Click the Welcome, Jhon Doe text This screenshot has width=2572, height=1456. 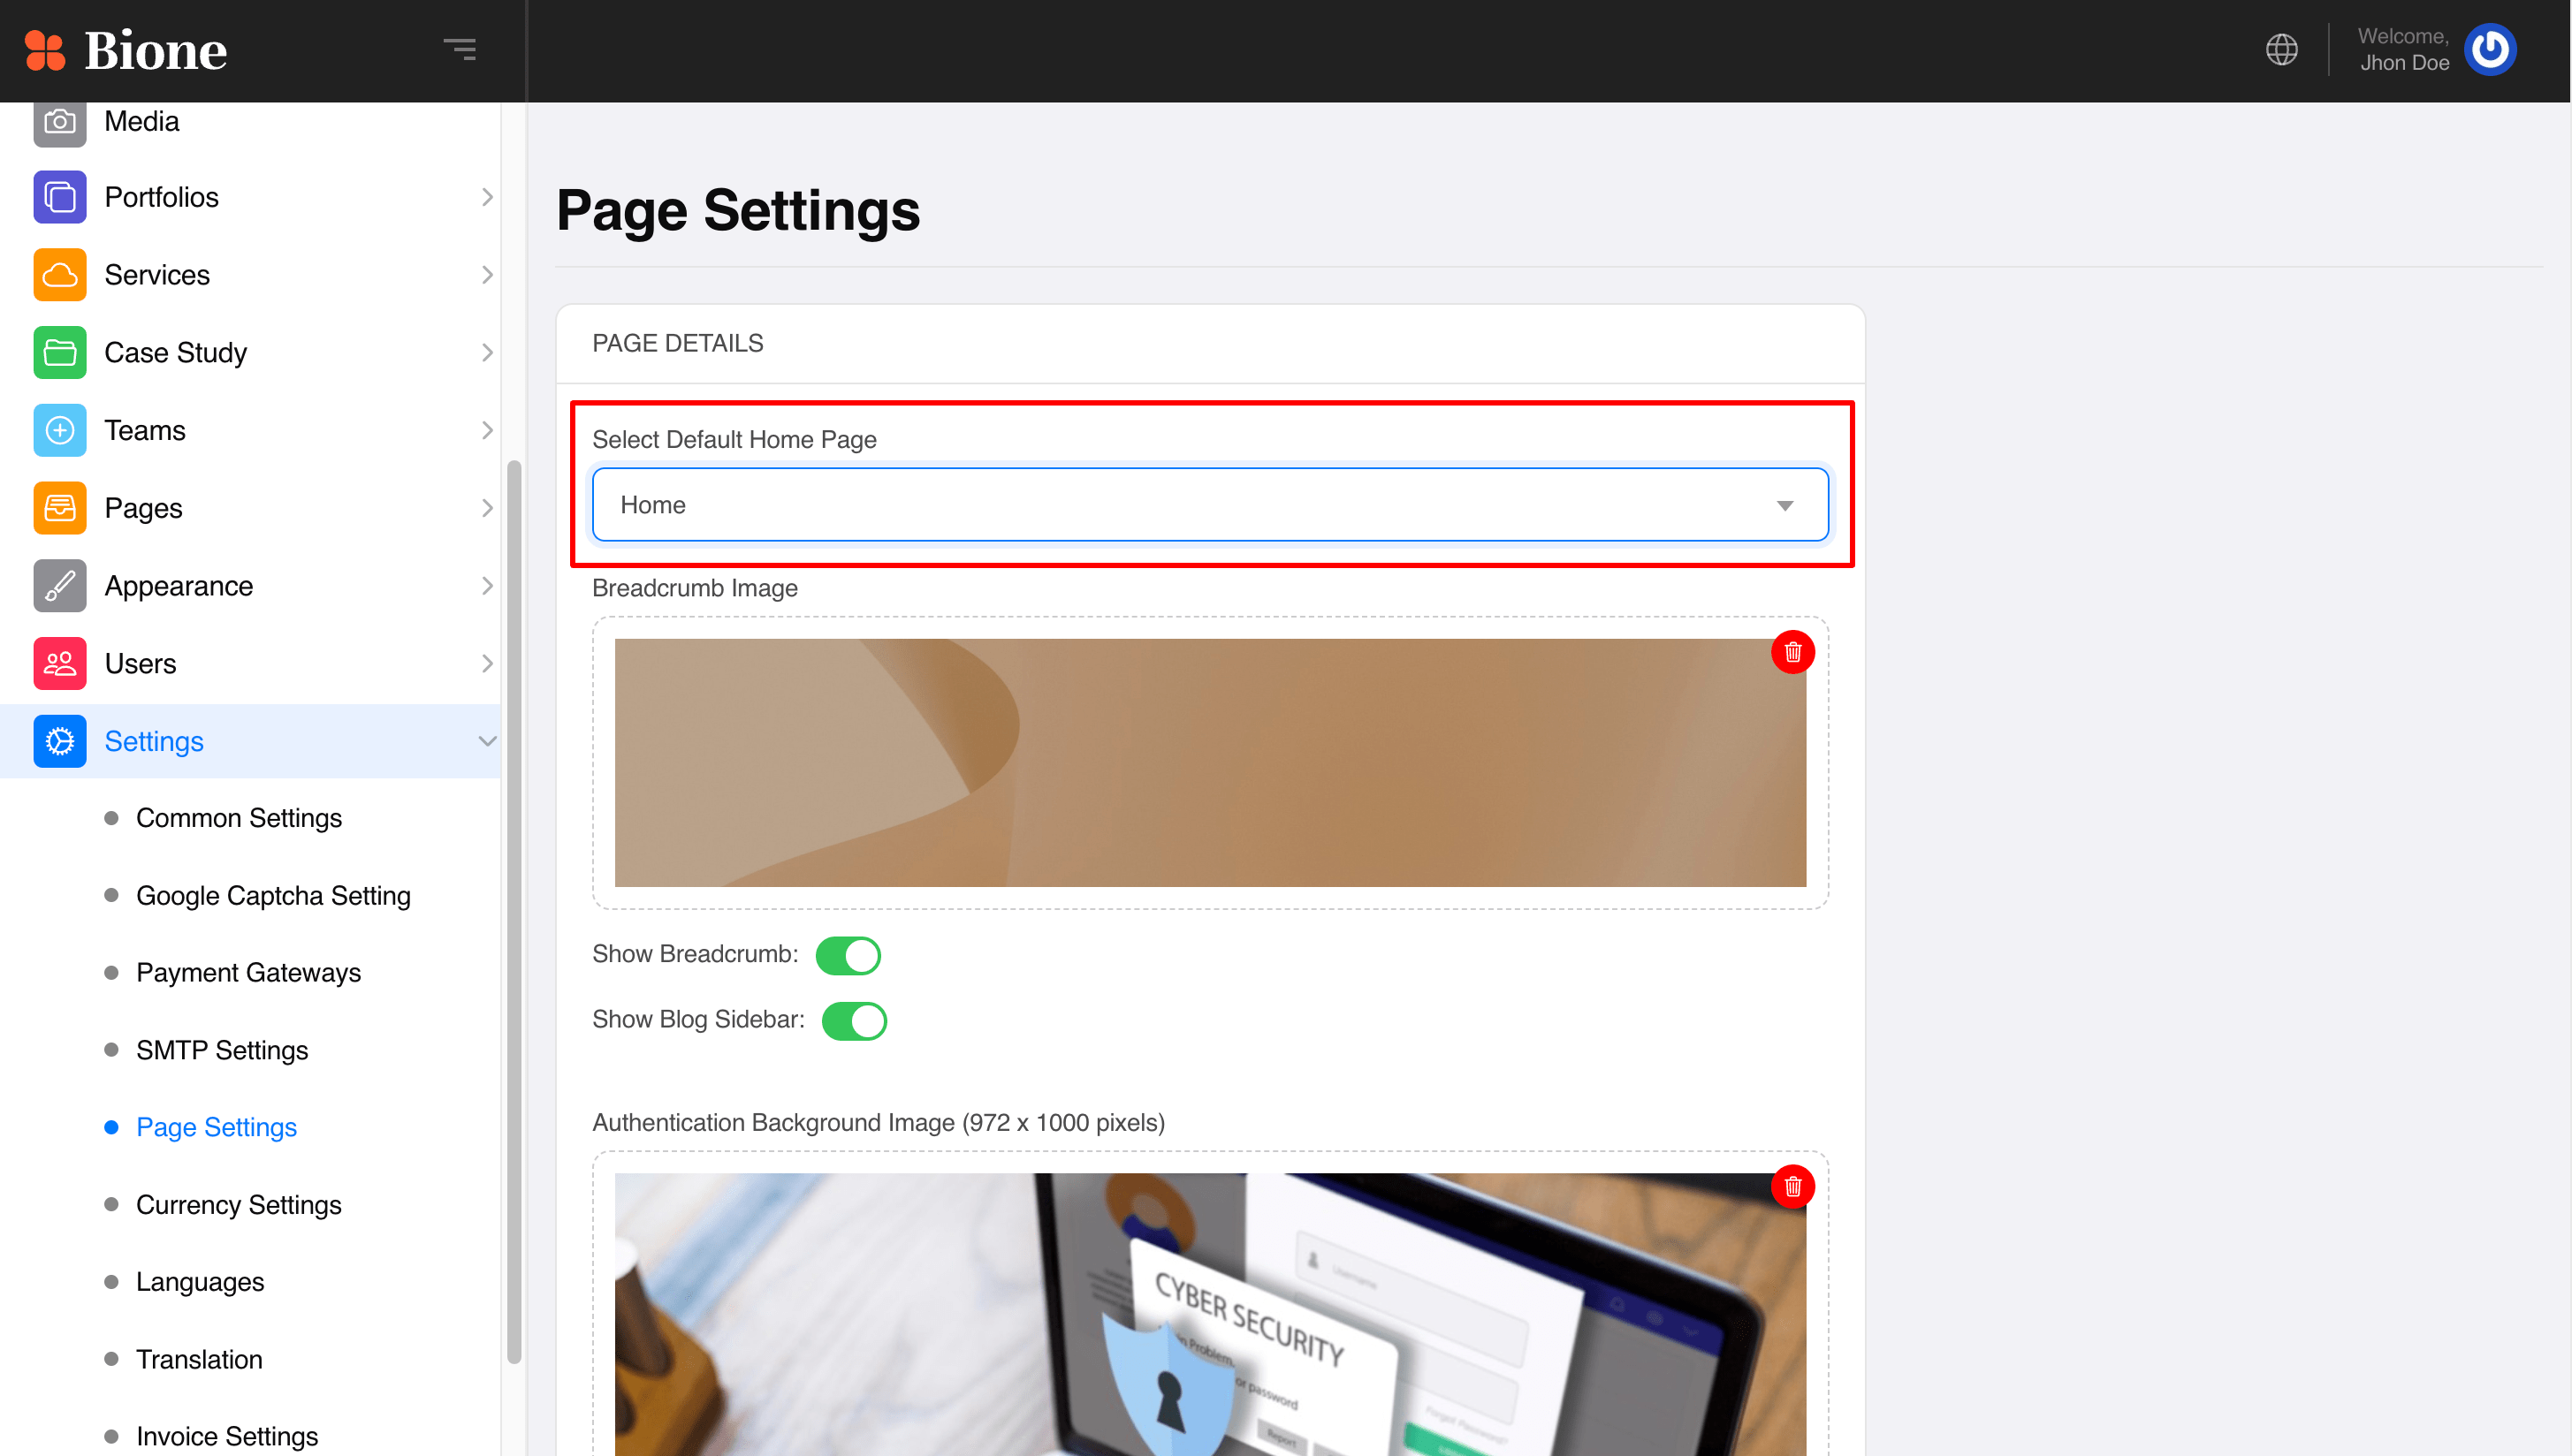coord(2403,49)
